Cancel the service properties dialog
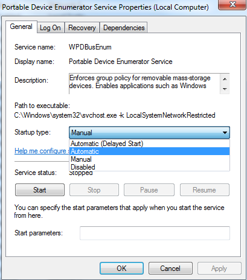247x280 pixels. pyautogui.click(x=170, y=269)
